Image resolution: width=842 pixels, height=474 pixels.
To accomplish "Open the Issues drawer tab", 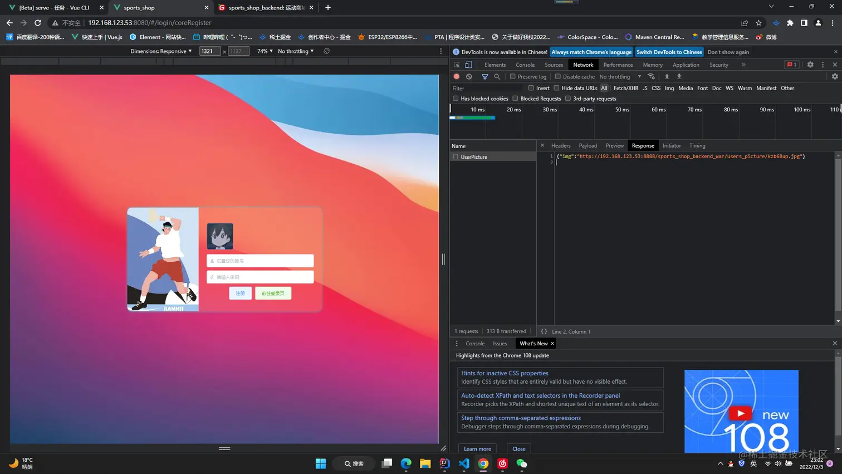I will (500, 344).
